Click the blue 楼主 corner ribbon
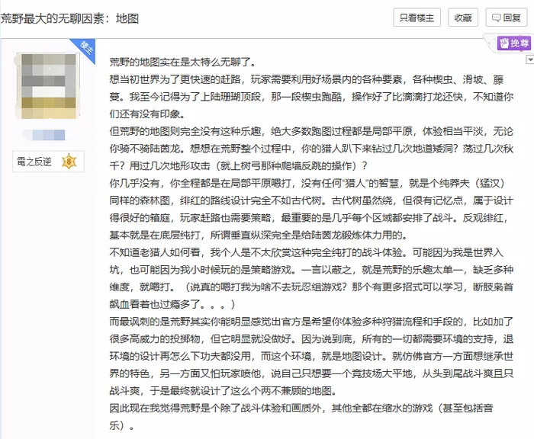534x439 pixels. pyautogui.click(x=83, y=51)
